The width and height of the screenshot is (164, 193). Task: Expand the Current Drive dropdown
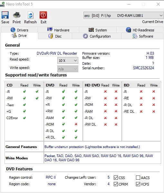(x=123, y=16)
